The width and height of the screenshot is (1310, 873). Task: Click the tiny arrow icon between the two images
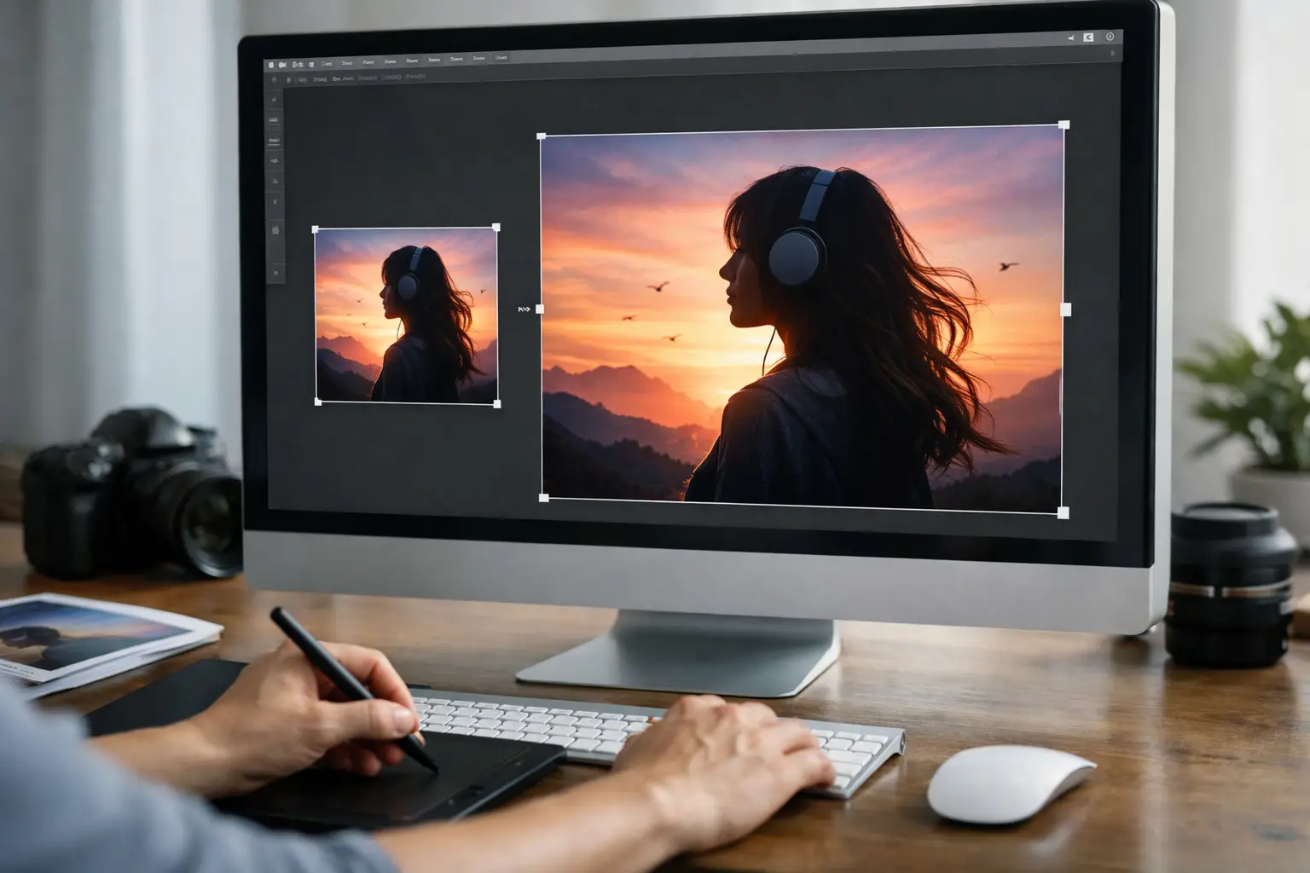(524, 309)
